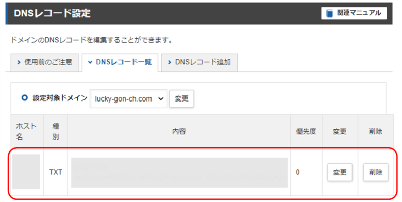Image resolution: width=402 pixels, height=202 pixels.
Task: Click 変更 button next to domain selector
Action: coord(181,98)
